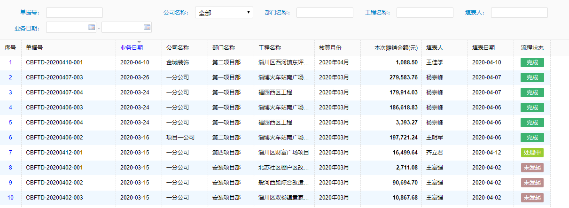The height and width of the screenshot is (208, 569).
Task: Open the start date calendar picker icon
Action: [92, 27]
